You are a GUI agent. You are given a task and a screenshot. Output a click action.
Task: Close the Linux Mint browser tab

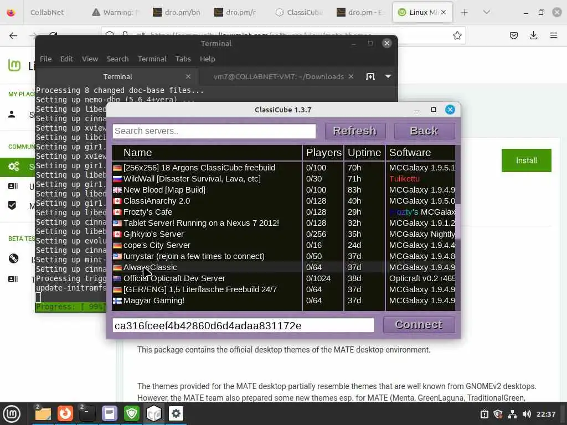point(444,12)
